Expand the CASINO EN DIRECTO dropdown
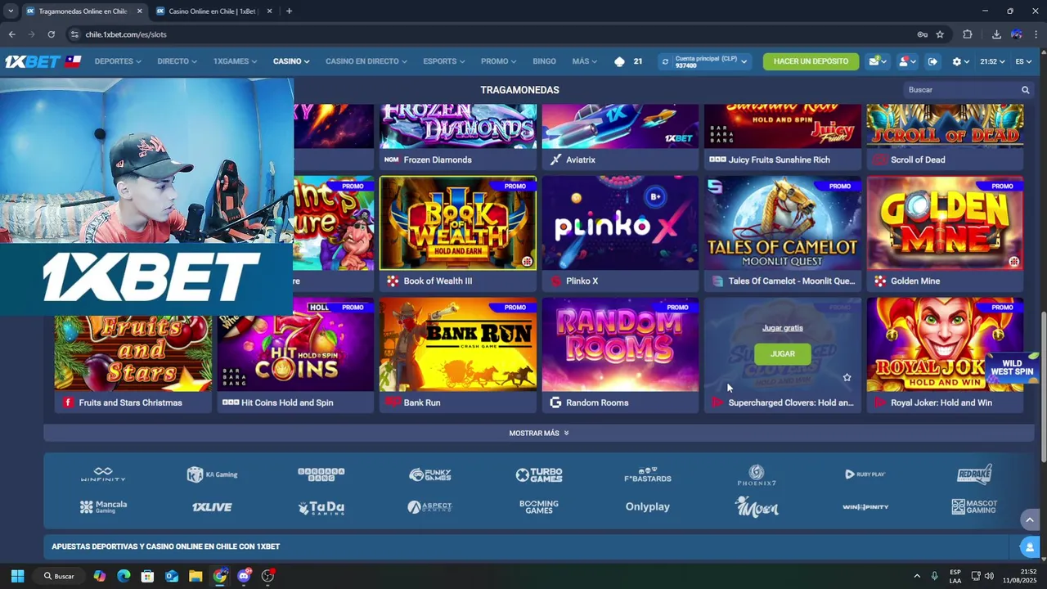Image resolution: width=1047 pixels, height=589 pixels. 366,61
